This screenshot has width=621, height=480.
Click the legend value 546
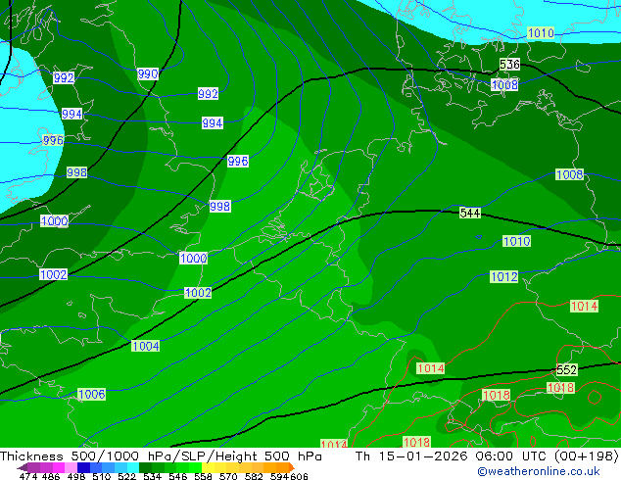coord(177,476)
